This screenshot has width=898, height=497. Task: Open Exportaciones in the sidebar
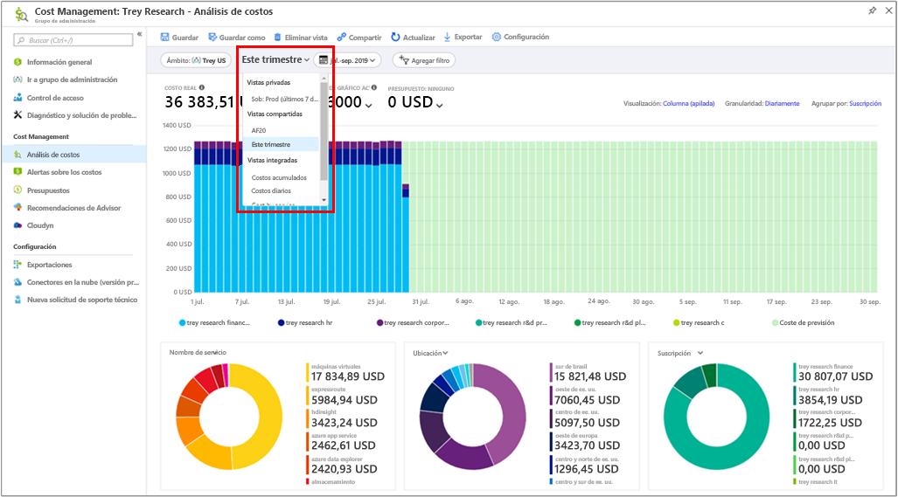[x=49, y=265]
